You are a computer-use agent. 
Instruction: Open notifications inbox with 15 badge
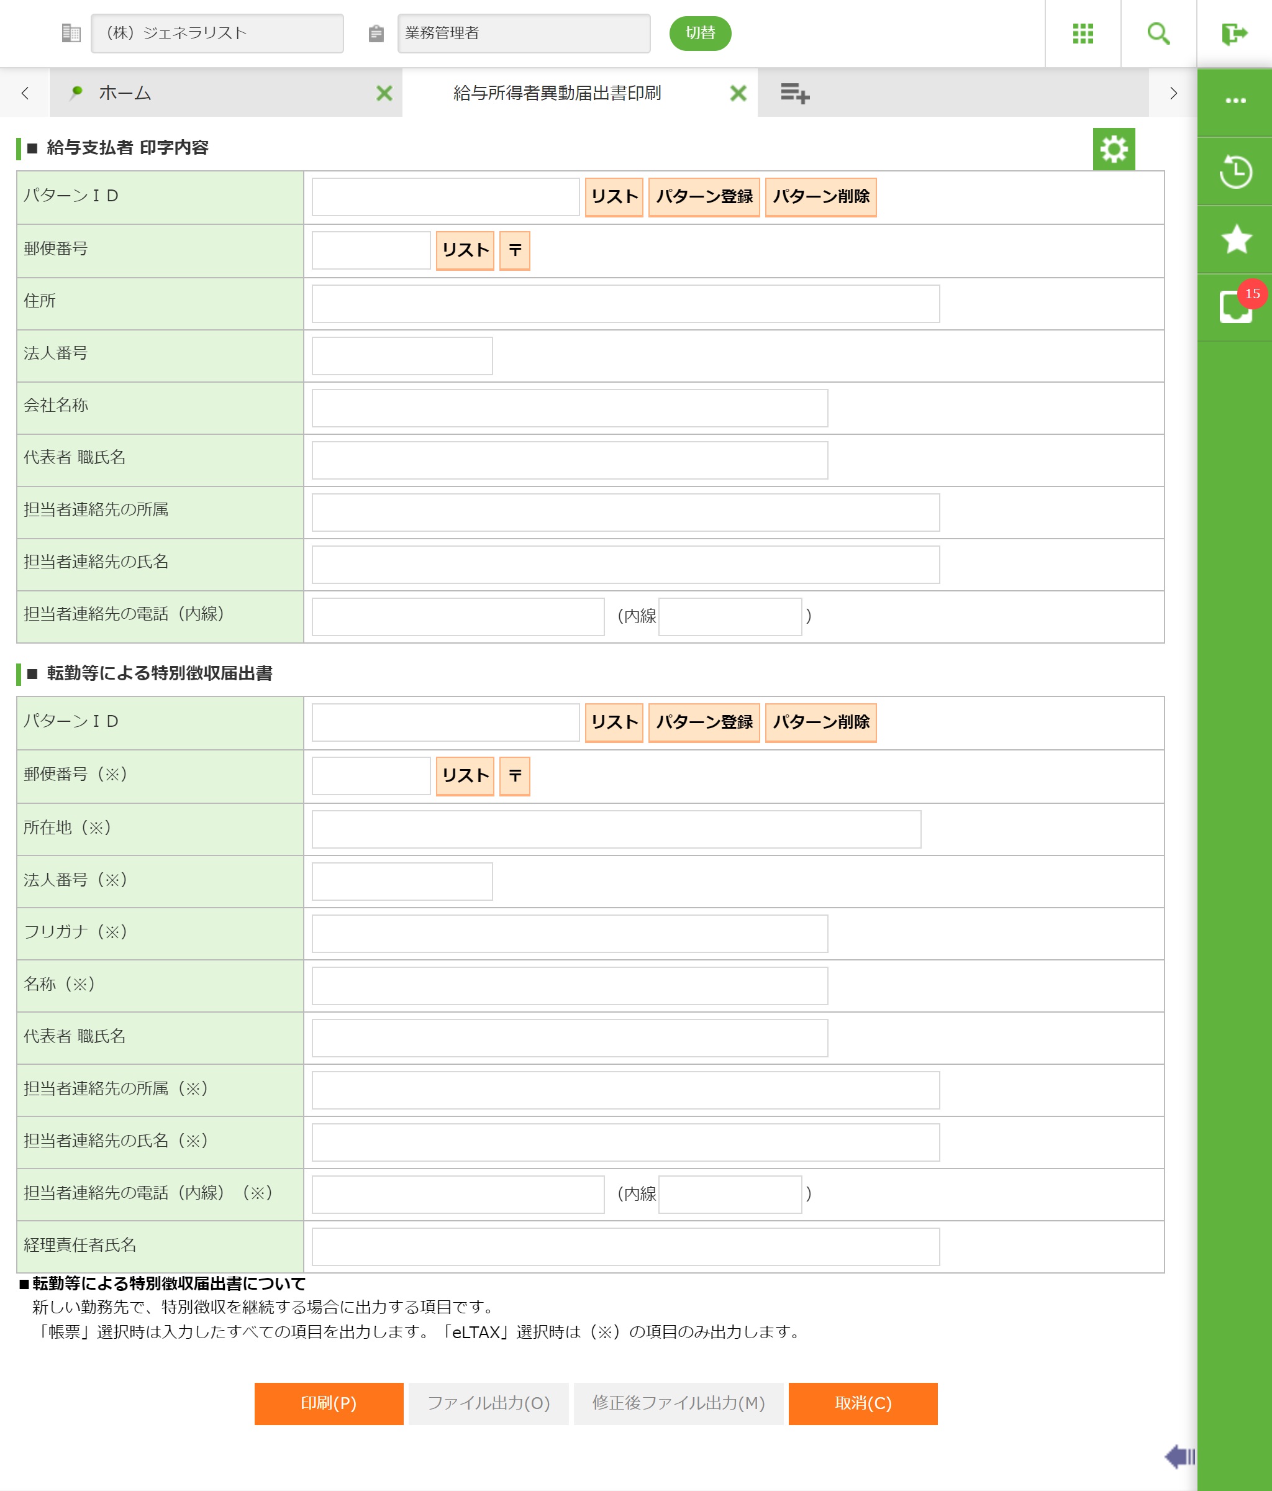pyautogui.click(x=1235, y=308)
